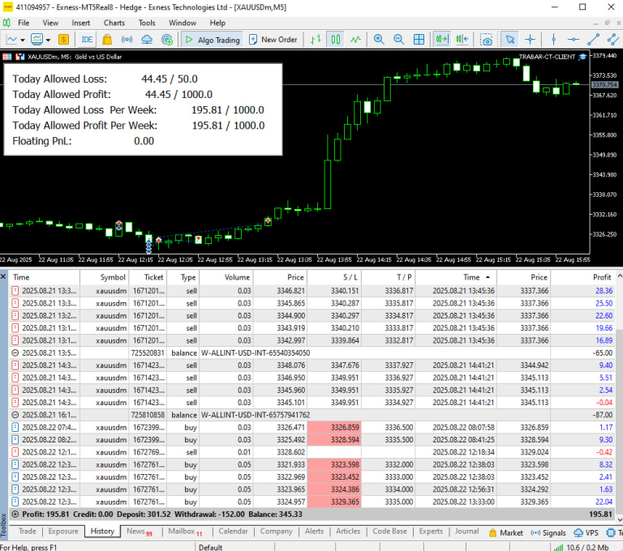Sort history by Symbol column
The image size is (623, 551).
[105, 277]
